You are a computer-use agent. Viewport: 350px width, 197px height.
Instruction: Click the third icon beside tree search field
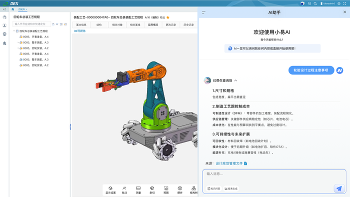point(61,24)
